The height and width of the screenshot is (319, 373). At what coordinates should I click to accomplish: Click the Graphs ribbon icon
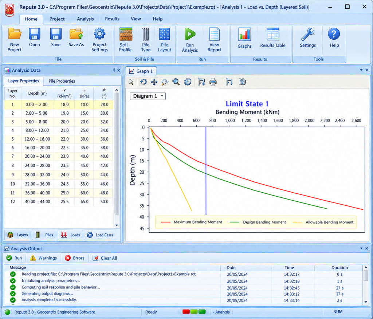[244, 38]
